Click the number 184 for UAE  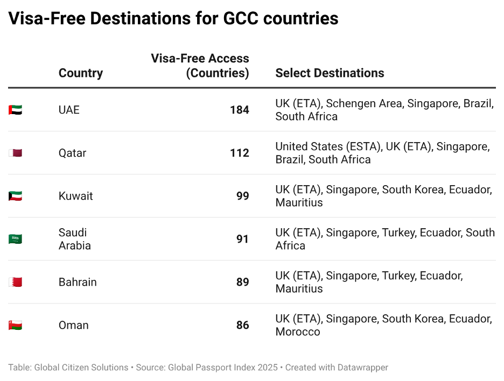239,110
